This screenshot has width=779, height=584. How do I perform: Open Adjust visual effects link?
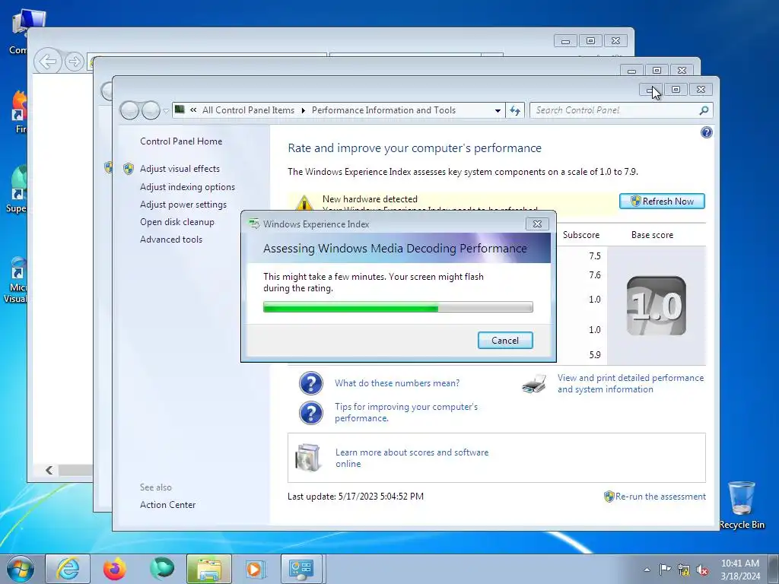coord(180,169)
